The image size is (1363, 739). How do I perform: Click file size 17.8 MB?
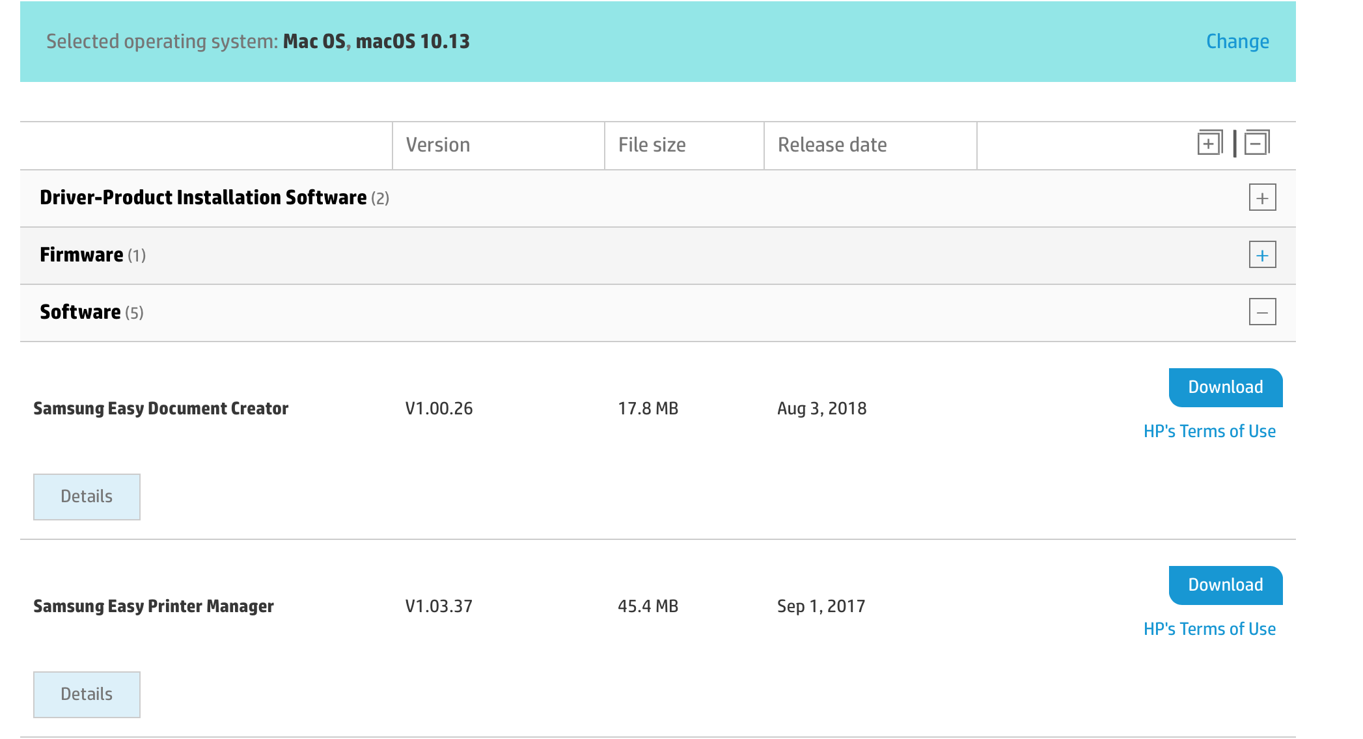[x=648, y=409]
